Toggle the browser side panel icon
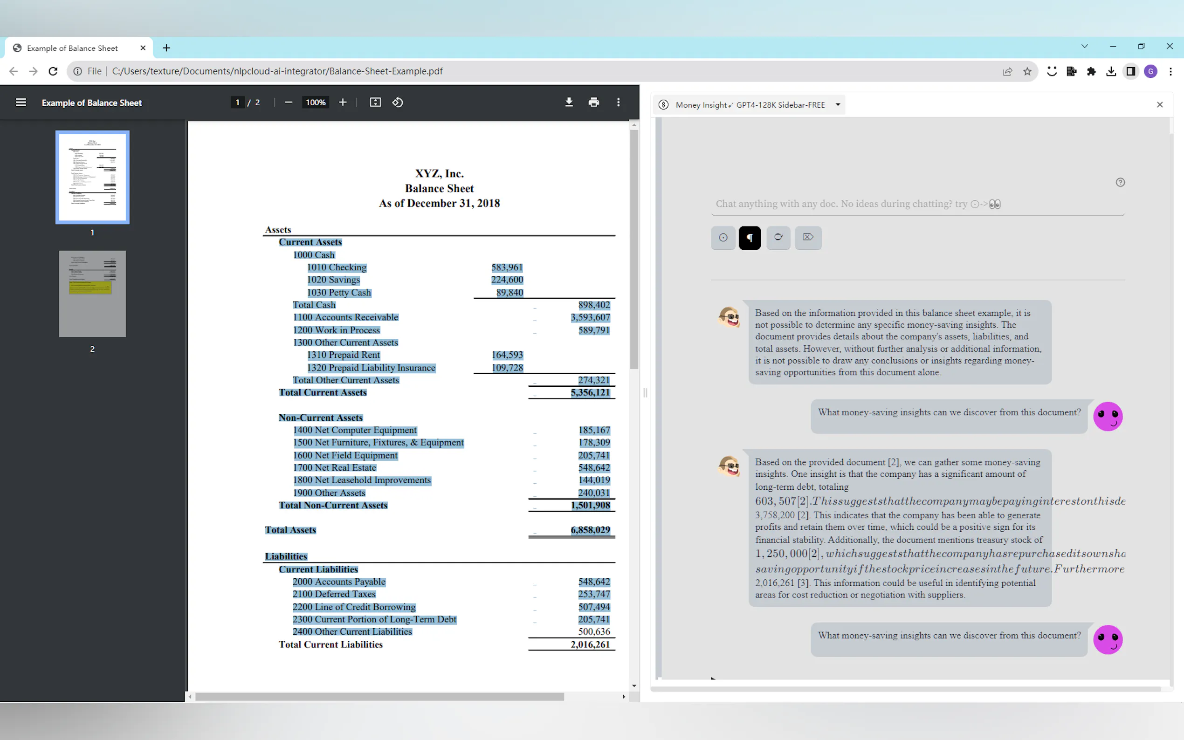Viewport: 1184px width, 740px height. (x=1131, y=71)
